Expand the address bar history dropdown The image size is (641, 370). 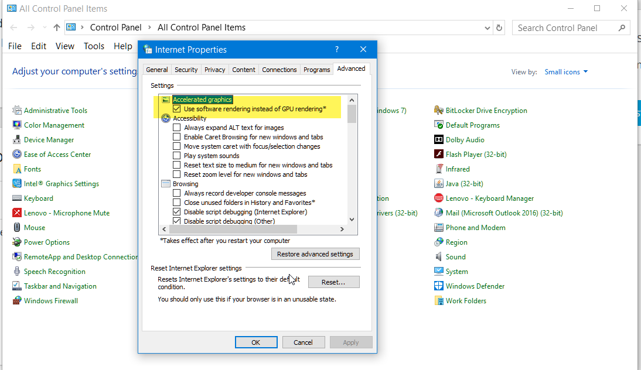tap(487, 28)
